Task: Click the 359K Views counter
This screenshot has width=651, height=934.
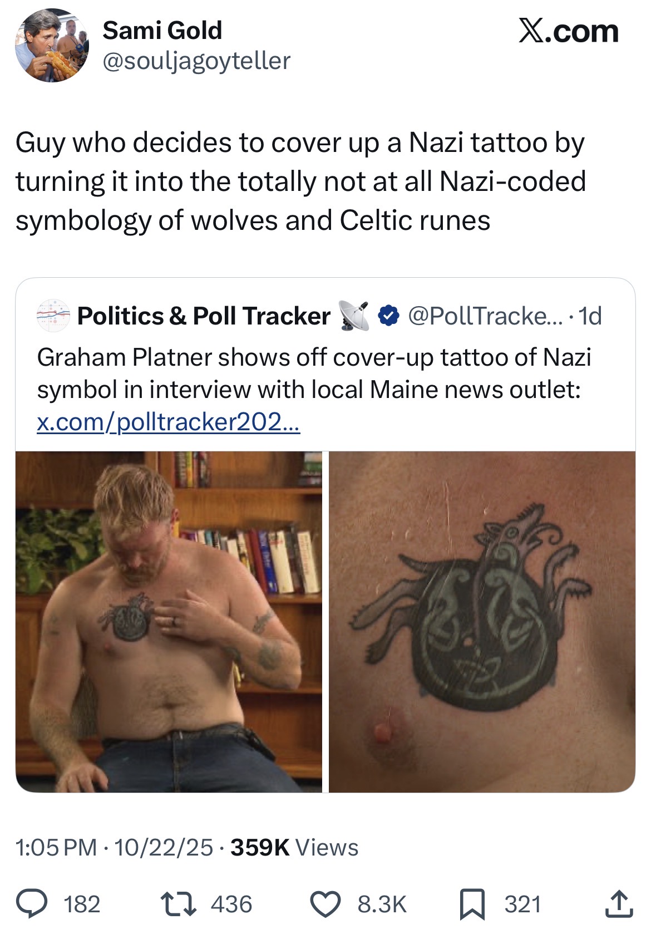Action: tap(294, 848)
